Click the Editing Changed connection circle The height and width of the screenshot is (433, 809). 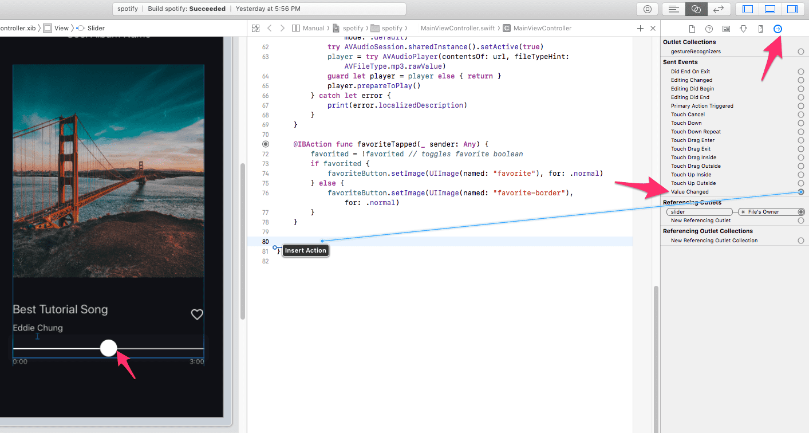(x=801, y=80)
